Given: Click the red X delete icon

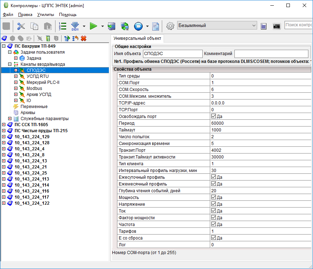Looking at the screenshot, I should click(x=84, y=38).
